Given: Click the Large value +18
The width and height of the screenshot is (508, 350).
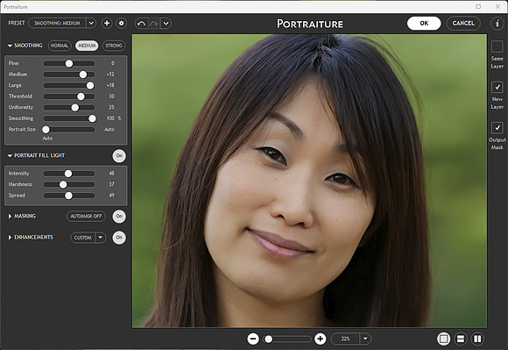Looking at the screenshot, I should pos(110,86).
